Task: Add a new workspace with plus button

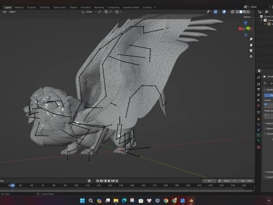Action: 155,7
